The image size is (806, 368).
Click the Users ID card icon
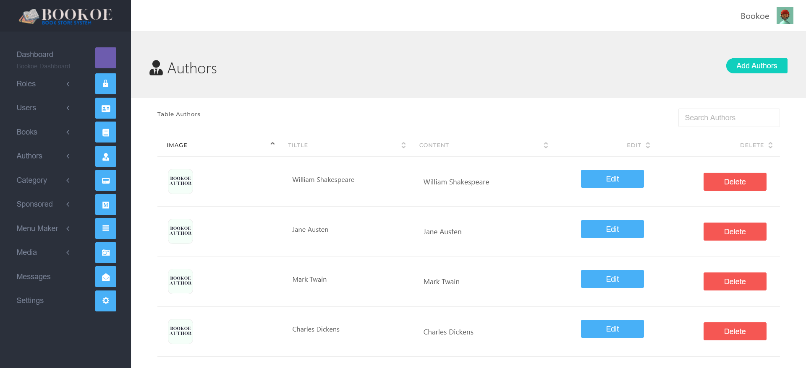(x=106, y=108)
